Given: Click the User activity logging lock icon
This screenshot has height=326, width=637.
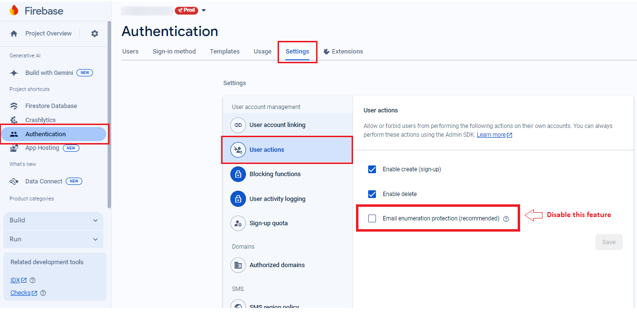Looking at the screenshot, I should (238, 199).
